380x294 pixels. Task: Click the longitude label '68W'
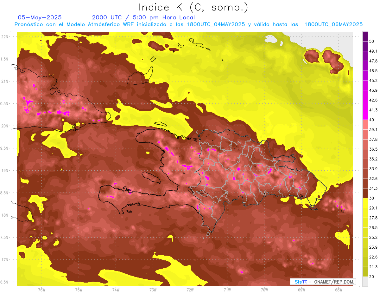(x=338, y=290)
